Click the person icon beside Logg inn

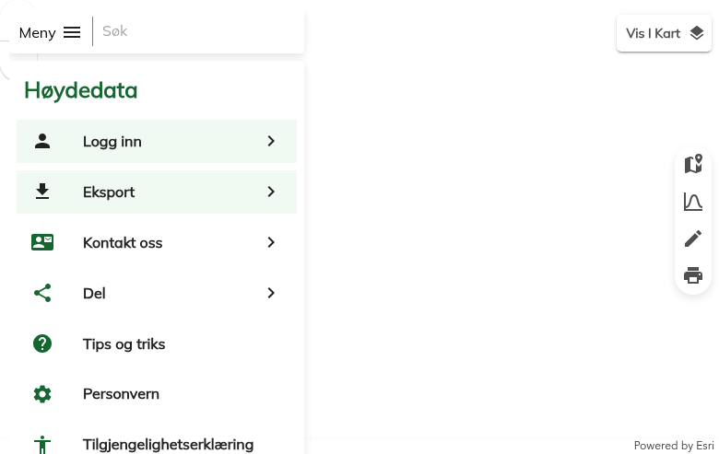tap(42, 142)
